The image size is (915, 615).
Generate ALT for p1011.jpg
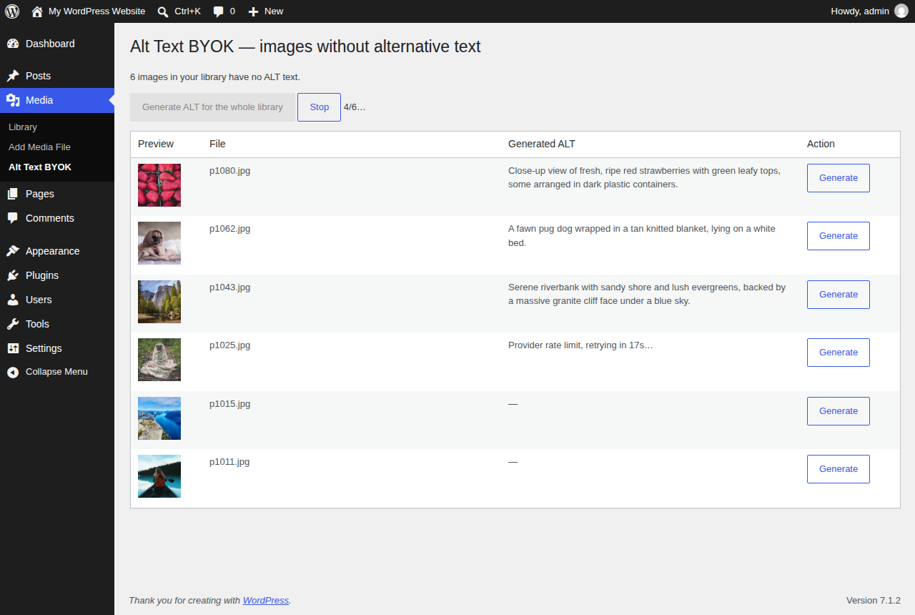coord(838,469)
